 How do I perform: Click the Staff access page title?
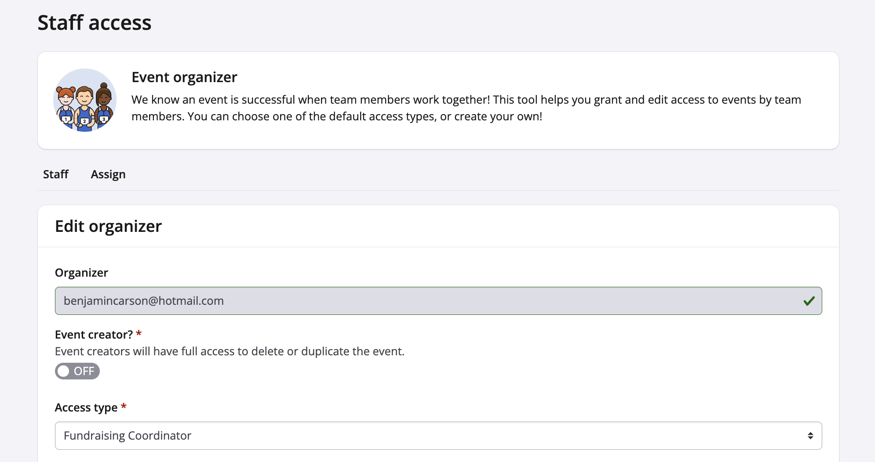(95, 23)
